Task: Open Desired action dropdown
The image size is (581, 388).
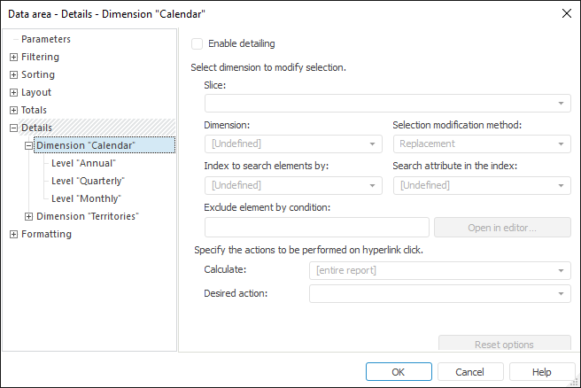Action: pos(562,293)
